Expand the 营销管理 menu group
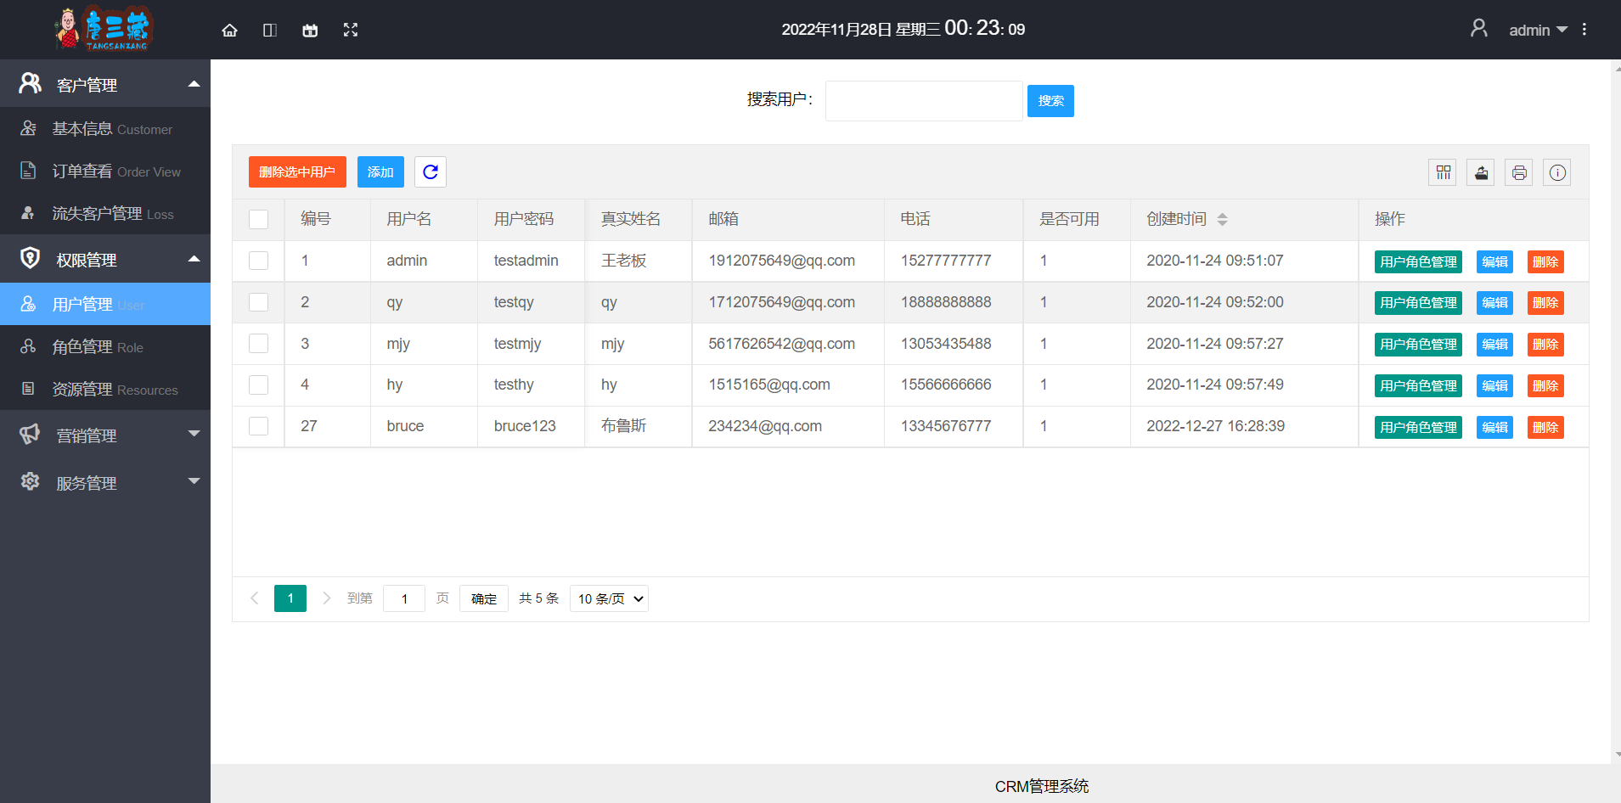This screenshot has width=1621, height=803. tap(105, 435)
